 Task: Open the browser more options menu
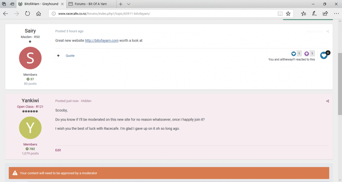coord(336,14)
